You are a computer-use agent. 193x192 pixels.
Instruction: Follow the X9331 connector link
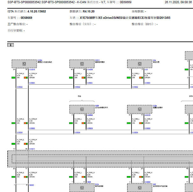(32, 185)
